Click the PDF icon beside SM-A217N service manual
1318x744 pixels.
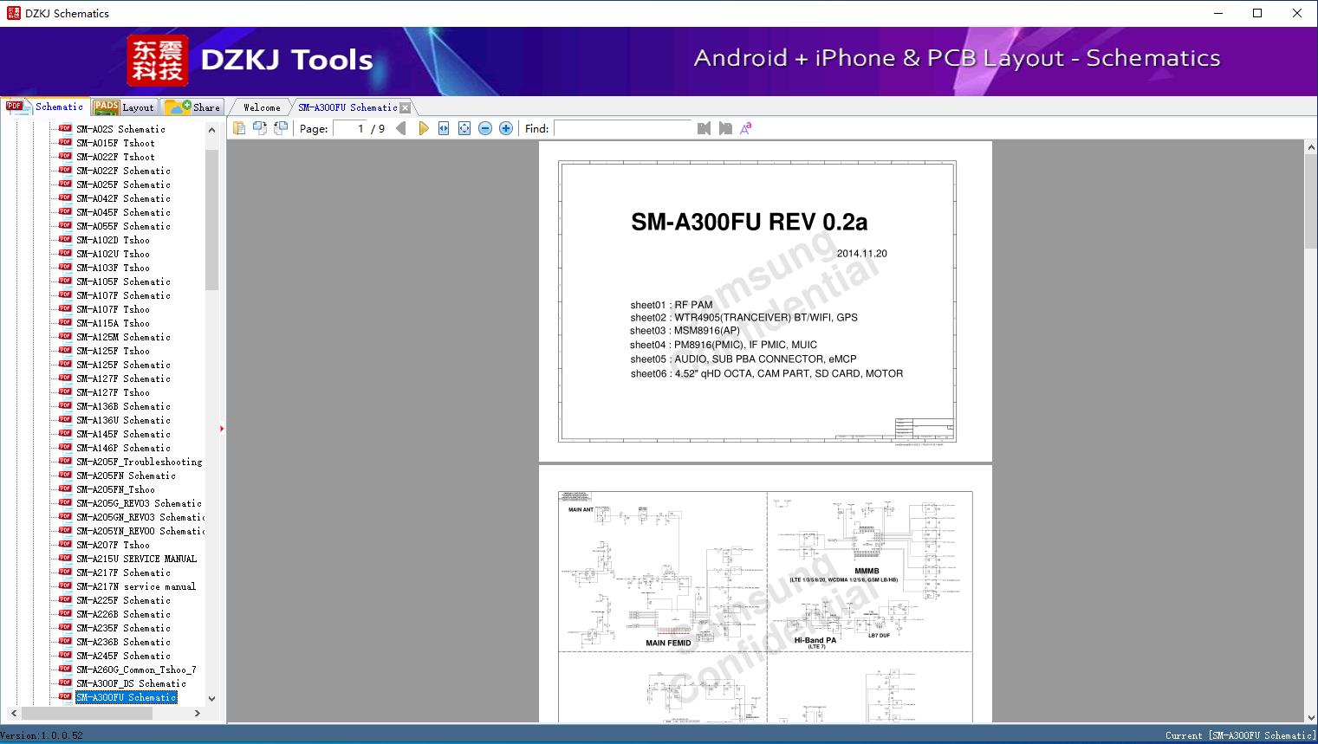pos(65,585)
